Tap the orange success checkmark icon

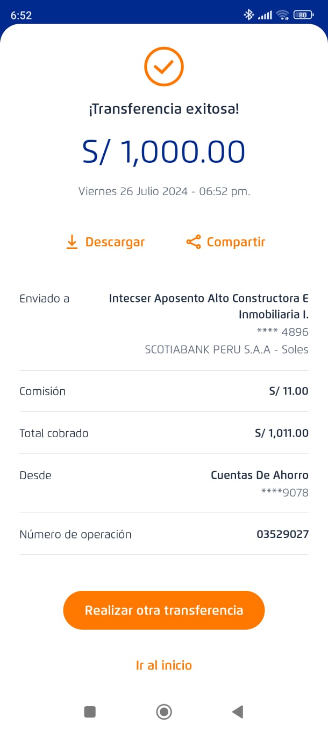(164, 67)
